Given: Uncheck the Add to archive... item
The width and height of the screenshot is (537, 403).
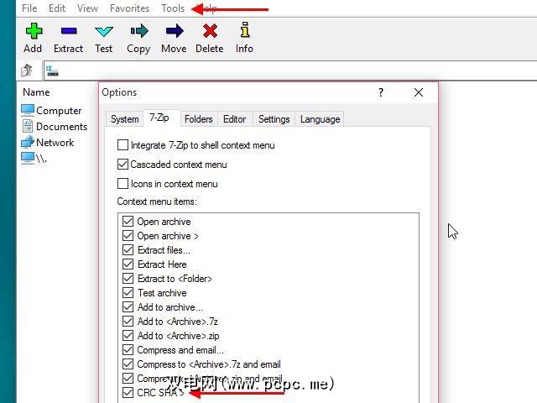Looking at the screenshot, I should click(128, 307).
